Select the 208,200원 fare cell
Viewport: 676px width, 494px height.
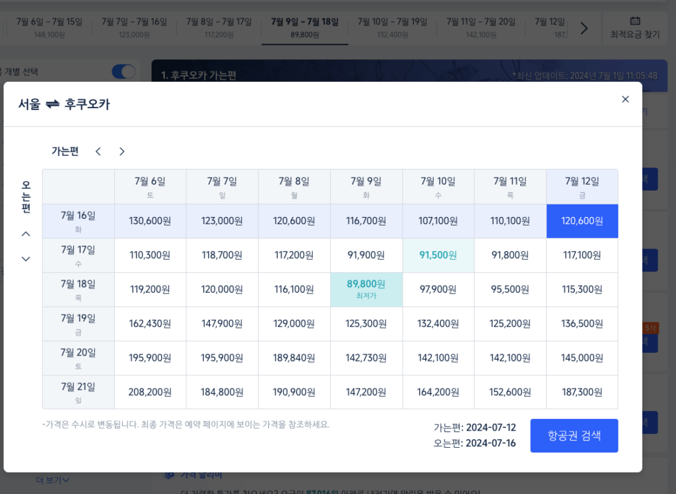click(x=150, y=392)
